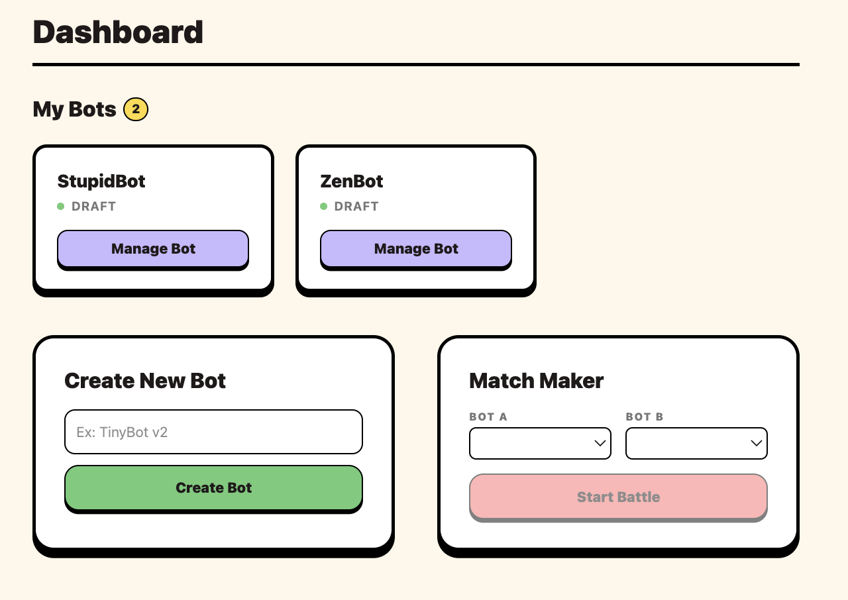Viewport: 848px width, 600px height.
Task: Click the Dashboard page heading
Action: [118, 32]
